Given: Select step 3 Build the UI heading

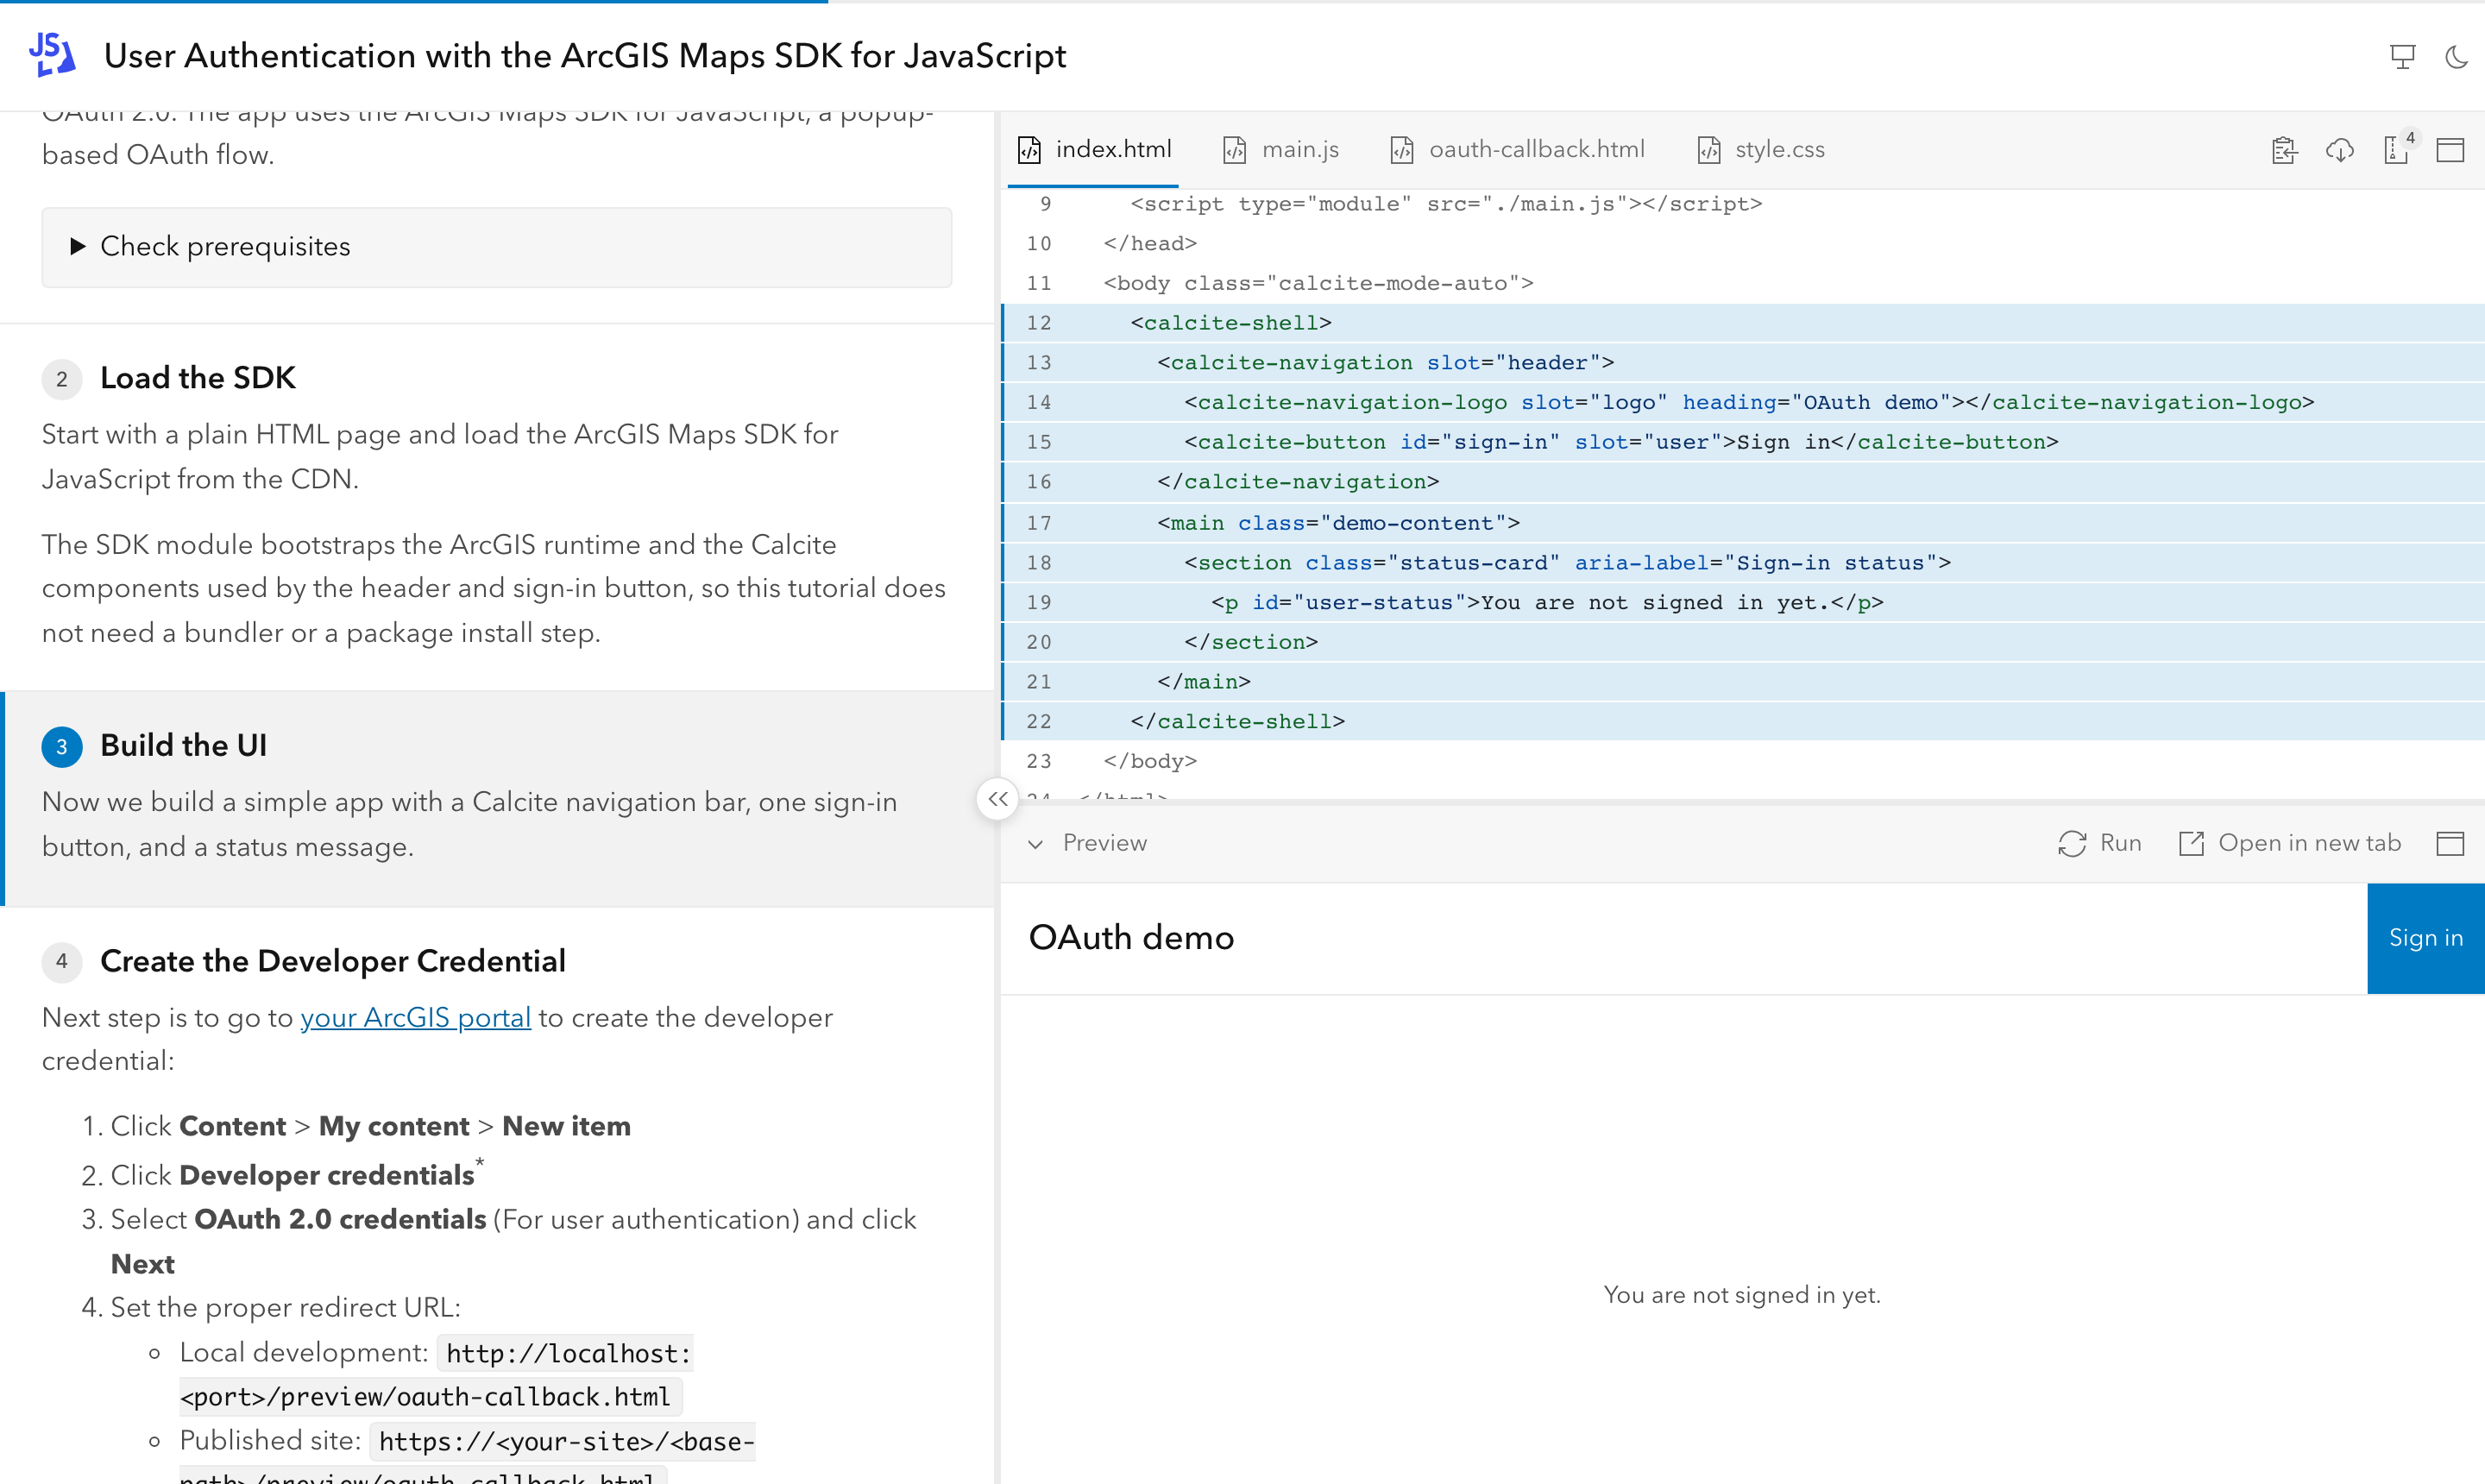Looking at the screenshot, I should (x=183, y=745).
